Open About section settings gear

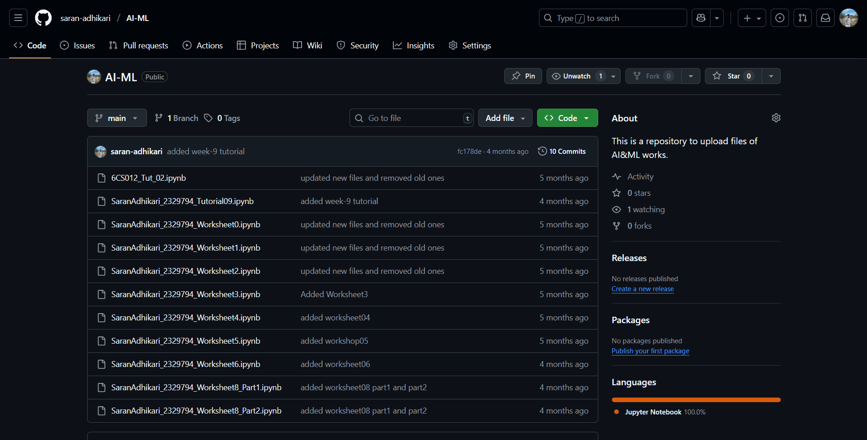[776, 118]
